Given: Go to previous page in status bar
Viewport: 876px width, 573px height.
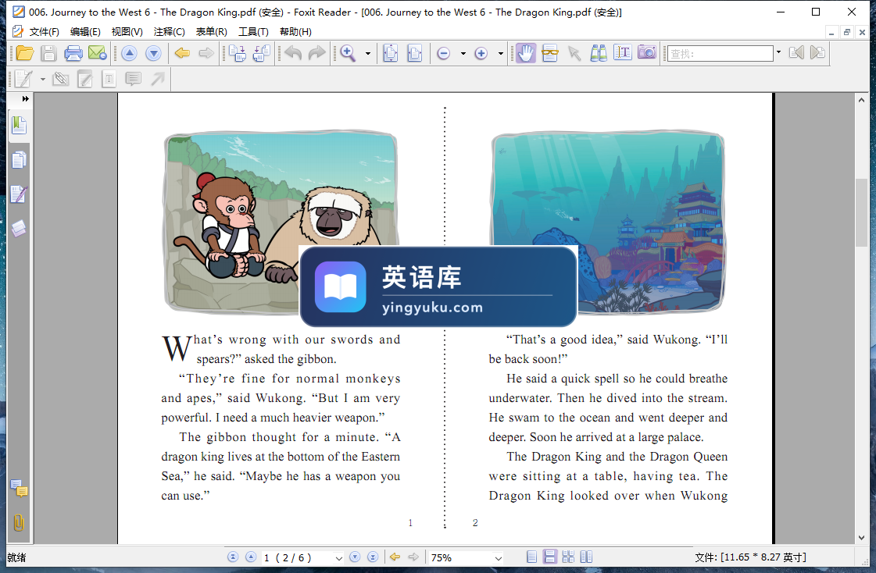Looking at the screenshot, I should pos(251,557).
